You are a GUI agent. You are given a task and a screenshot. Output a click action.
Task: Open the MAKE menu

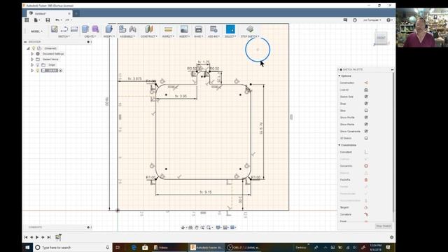(x=199, y=36)
